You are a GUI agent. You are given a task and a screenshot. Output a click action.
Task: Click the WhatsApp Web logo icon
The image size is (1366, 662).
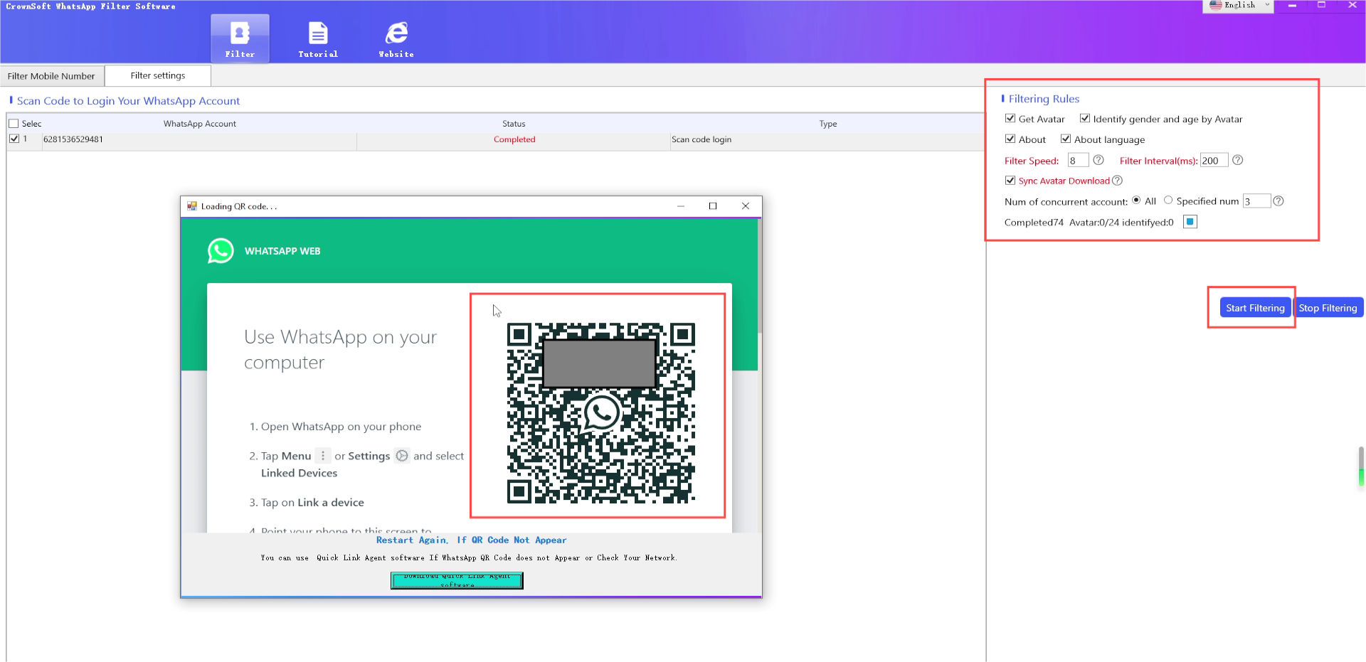click(221, 250)
